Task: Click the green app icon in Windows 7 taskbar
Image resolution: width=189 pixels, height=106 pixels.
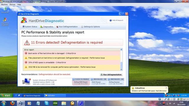Action: (55, 103)
